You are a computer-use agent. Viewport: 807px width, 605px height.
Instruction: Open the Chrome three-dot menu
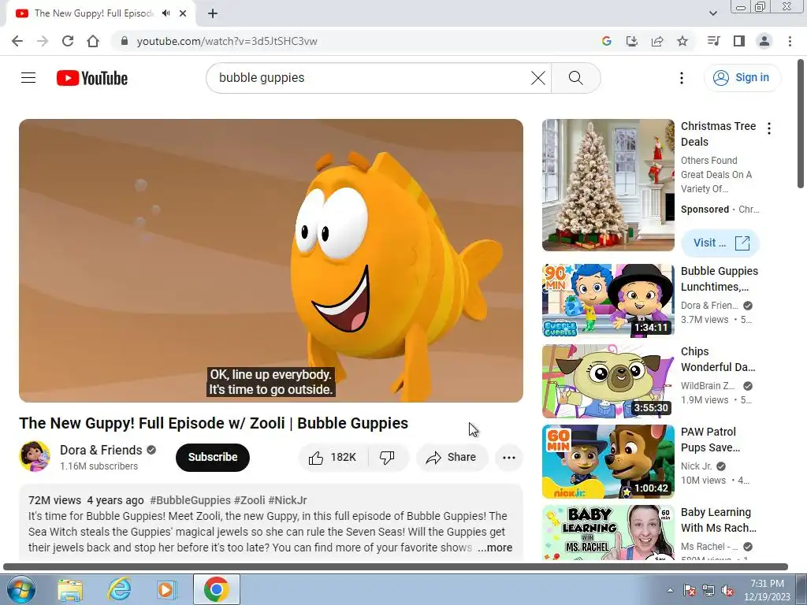(x=790, y=41)
